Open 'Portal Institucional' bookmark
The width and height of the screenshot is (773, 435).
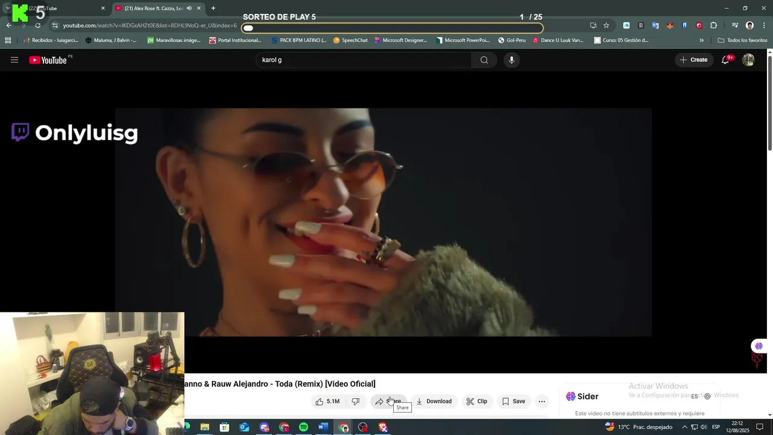click(235, 40)
